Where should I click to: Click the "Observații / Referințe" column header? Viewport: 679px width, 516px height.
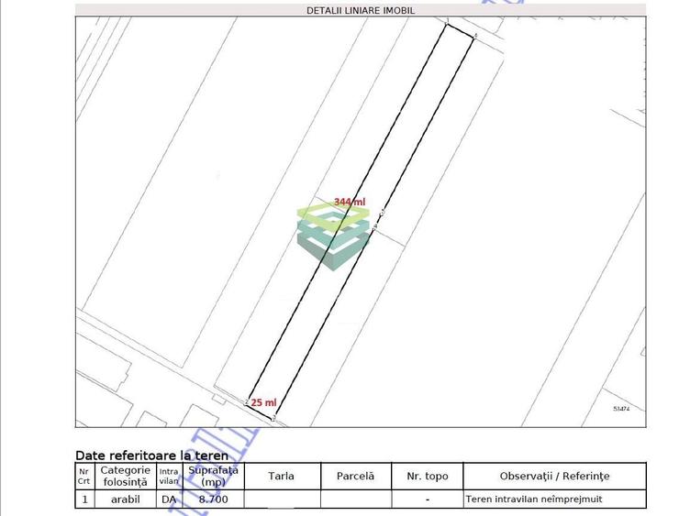554,476
